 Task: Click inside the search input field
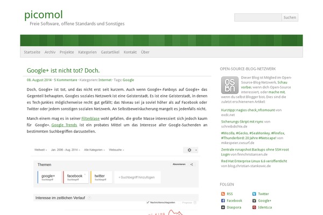point(258,18)
